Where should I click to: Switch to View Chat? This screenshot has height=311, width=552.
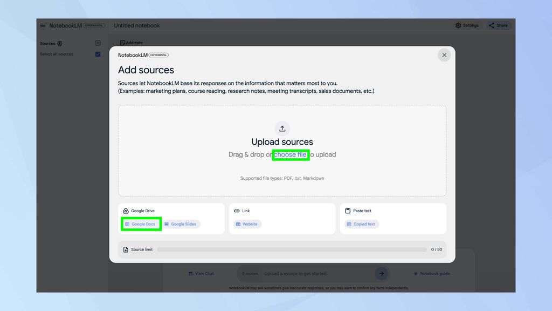click(x=201, y=274)
